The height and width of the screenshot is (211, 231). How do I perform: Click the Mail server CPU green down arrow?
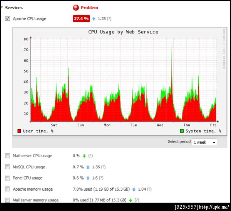tap(84, 156)
